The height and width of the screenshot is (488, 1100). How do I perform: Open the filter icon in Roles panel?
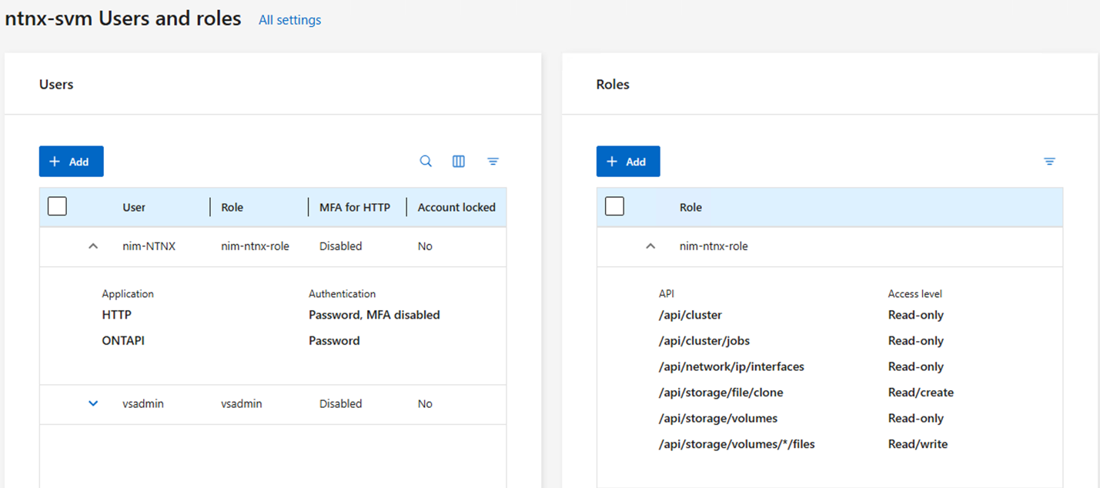point(1049,162)
